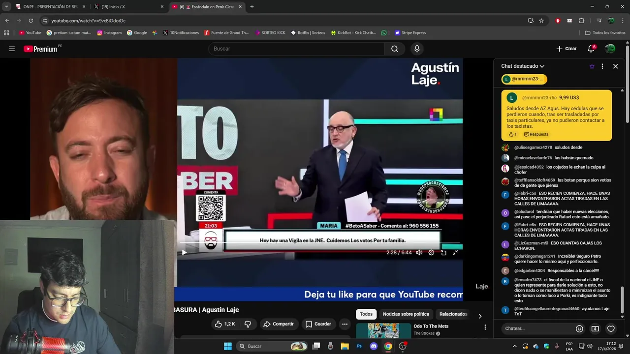Switch to the ONPE Presentación browser tab

(50, 7)
